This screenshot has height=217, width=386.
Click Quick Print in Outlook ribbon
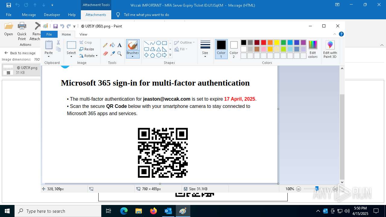point(22,31)
